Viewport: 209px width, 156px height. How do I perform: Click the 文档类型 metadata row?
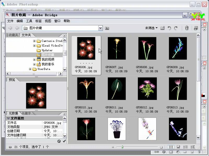(34, 127)
